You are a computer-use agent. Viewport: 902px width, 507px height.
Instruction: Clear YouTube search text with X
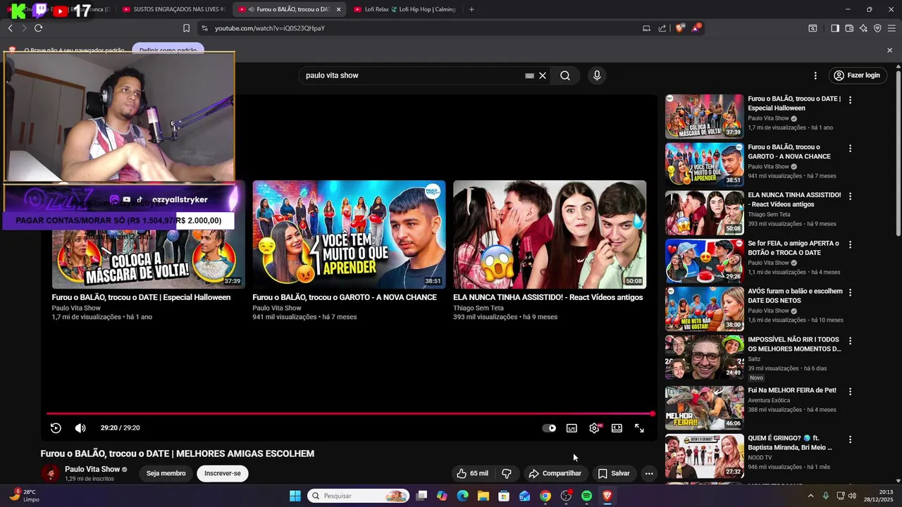click(543, 75)
